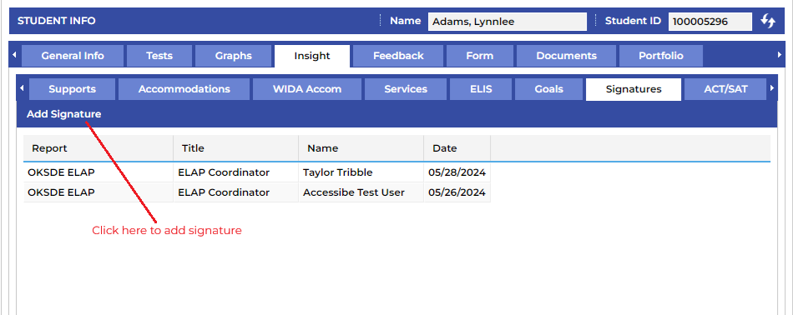Sort by the Report column header
The image size is (793, 315).
tap(98, 148)
